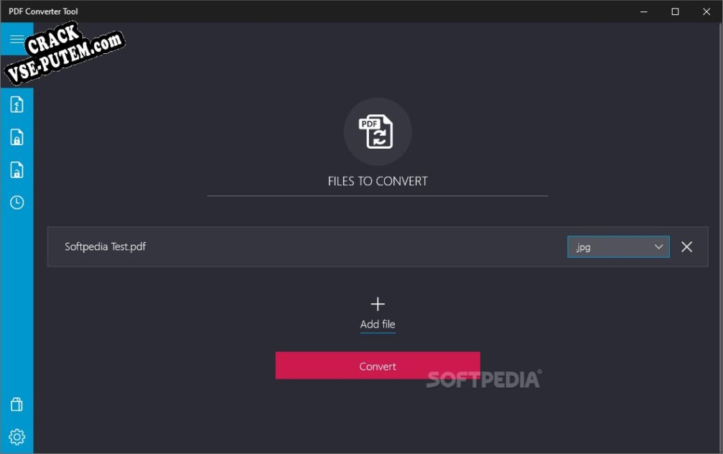Select the Softpedia Test.pdf file name

coord(105,246)
